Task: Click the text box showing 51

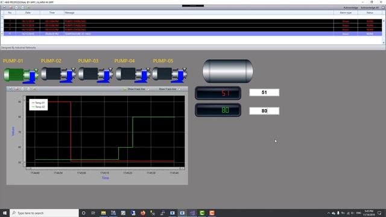Action: (x=264, y=92)
